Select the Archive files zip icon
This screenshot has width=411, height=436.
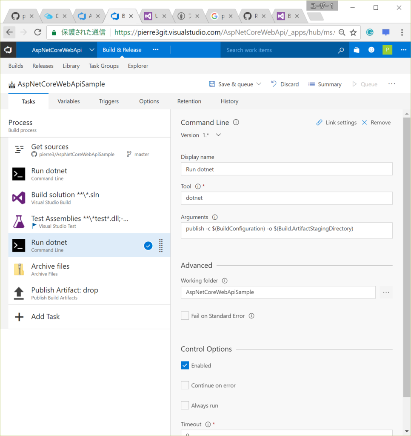(19, 270)
